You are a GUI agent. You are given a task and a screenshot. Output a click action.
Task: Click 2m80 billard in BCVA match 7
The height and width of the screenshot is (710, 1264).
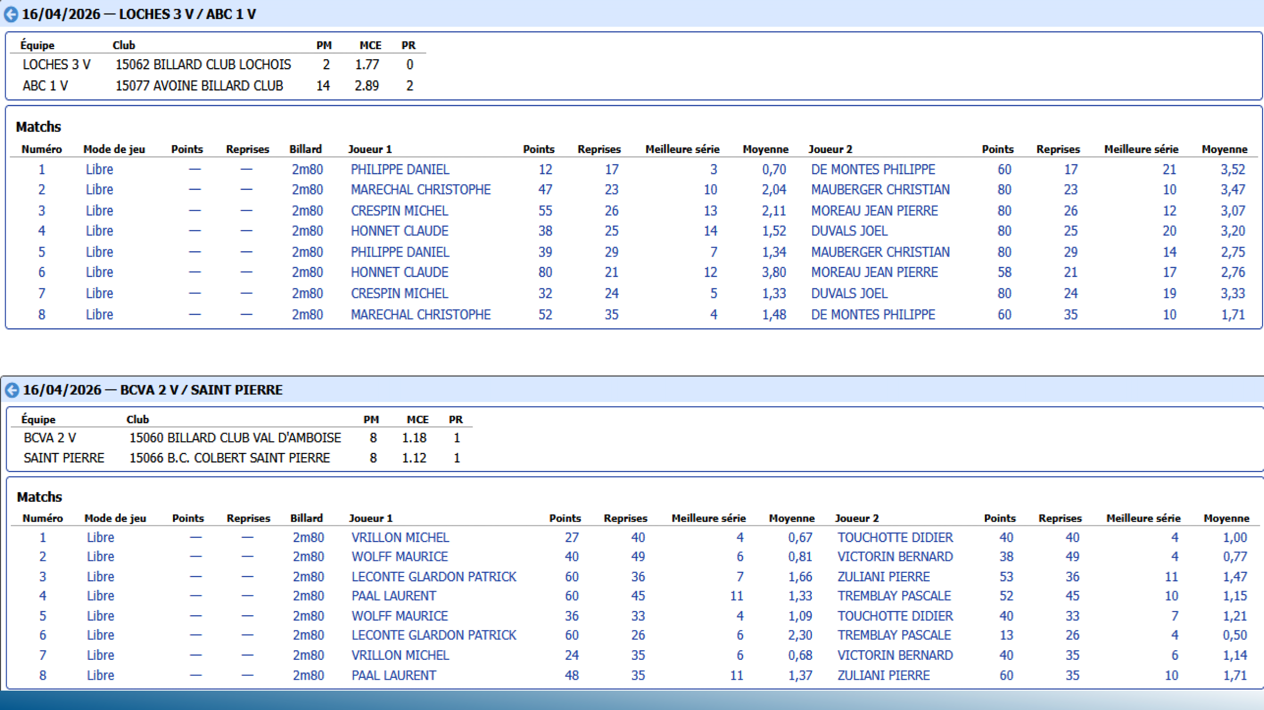(308, 655)
